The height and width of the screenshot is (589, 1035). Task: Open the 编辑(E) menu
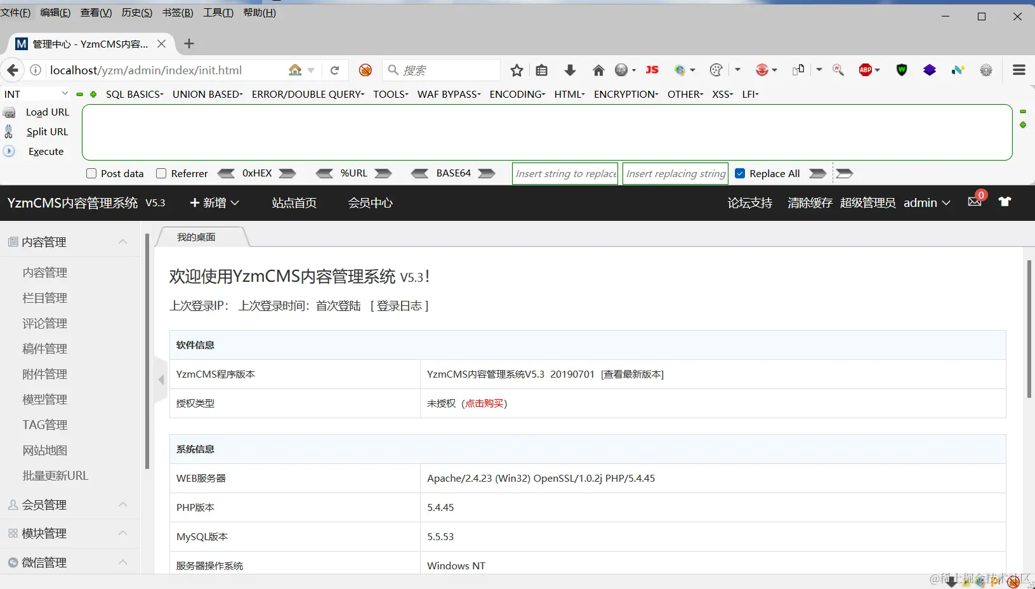pos(55,13)
